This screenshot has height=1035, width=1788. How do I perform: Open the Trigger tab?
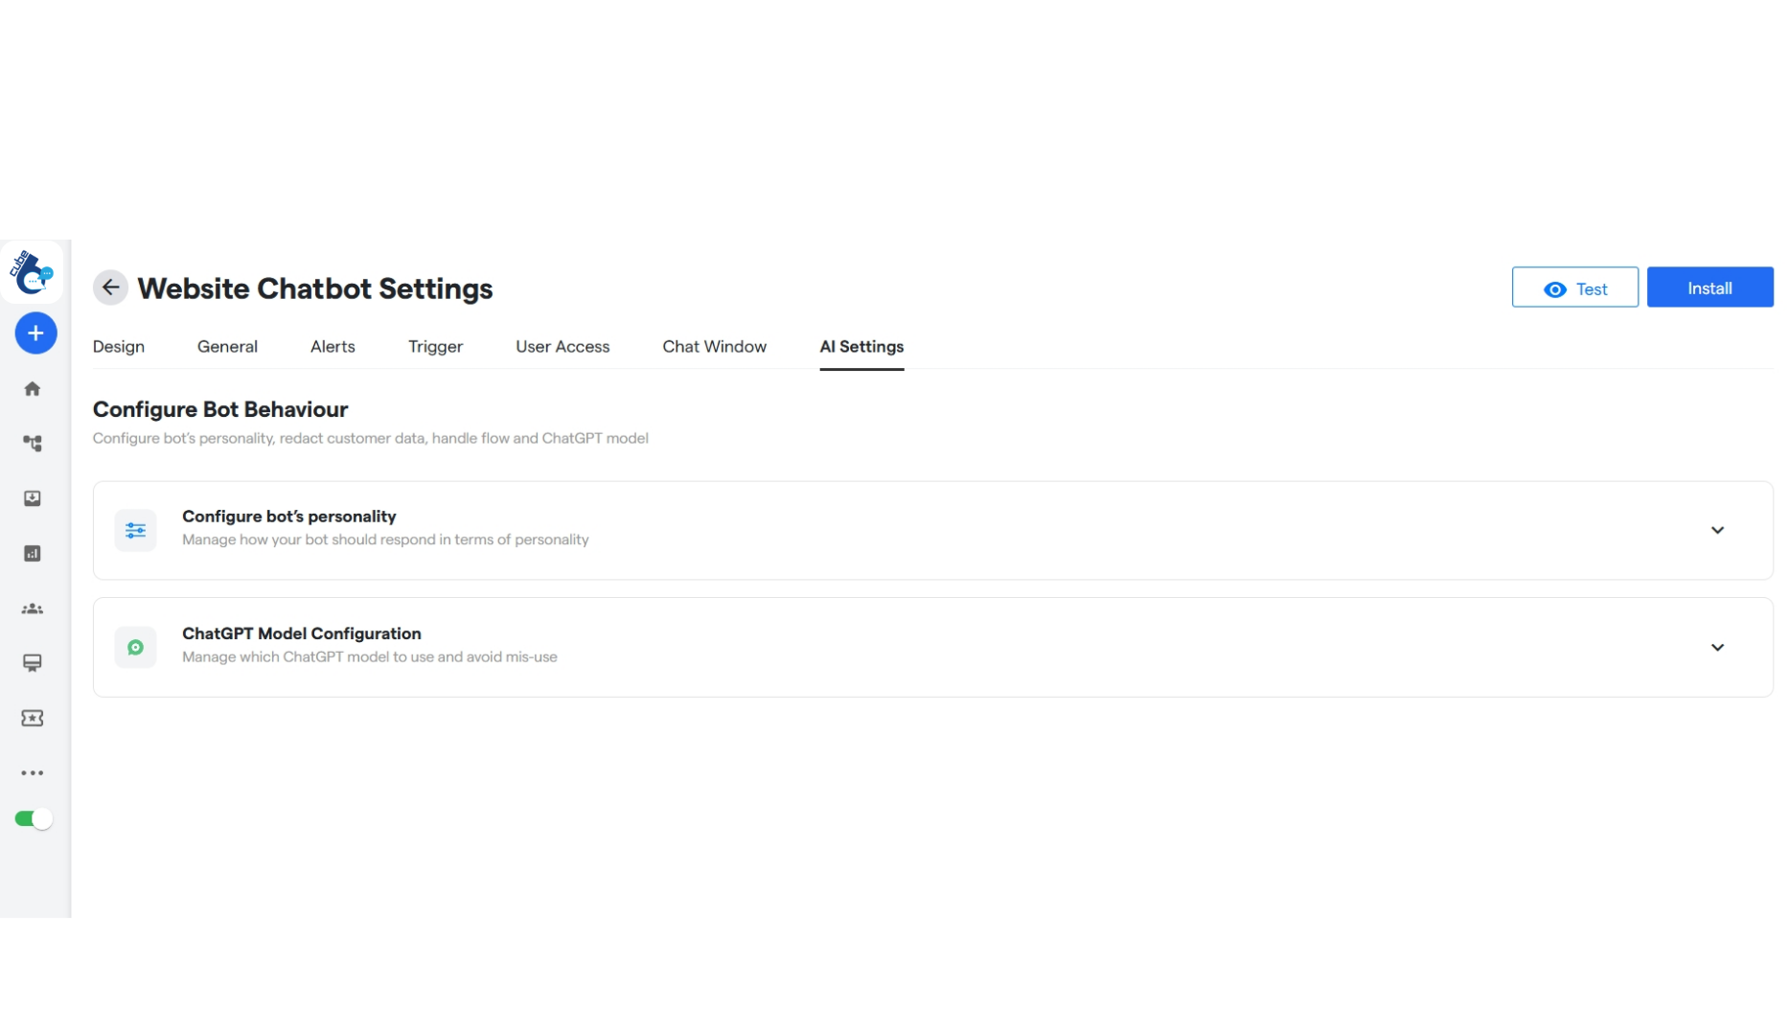point(435,347)
